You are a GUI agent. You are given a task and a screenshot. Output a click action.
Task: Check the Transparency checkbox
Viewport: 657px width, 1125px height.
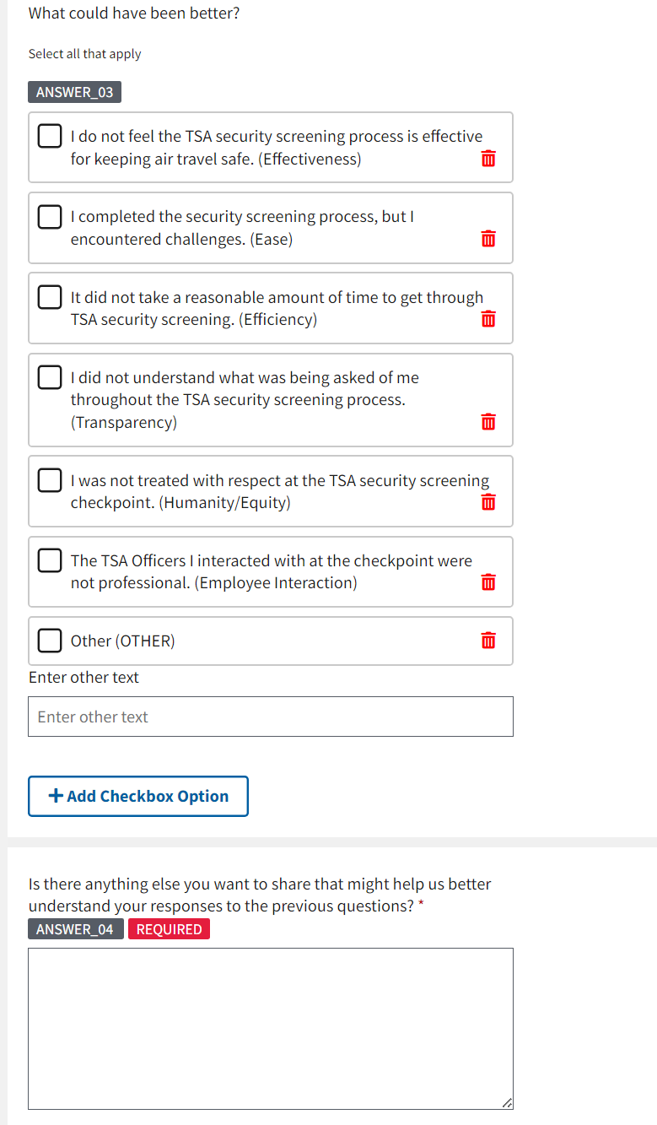tap(50, 377)
